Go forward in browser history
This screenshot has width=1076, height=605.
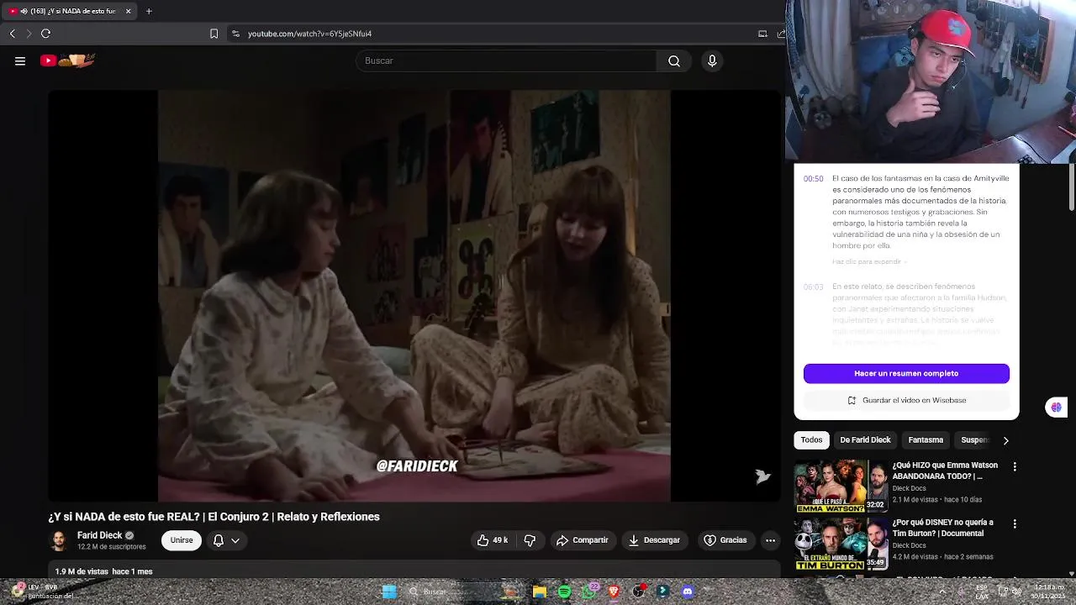tap(29, 34)
